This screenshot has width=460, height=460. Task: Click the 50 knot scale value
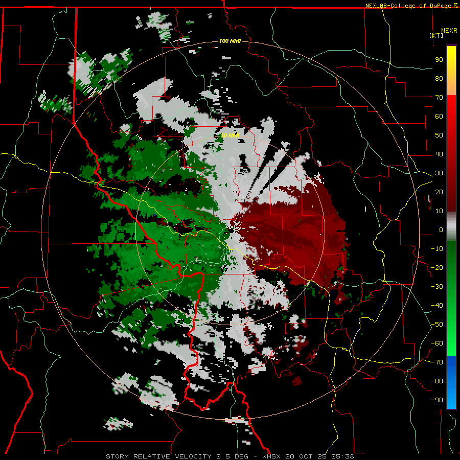(439, 135)
